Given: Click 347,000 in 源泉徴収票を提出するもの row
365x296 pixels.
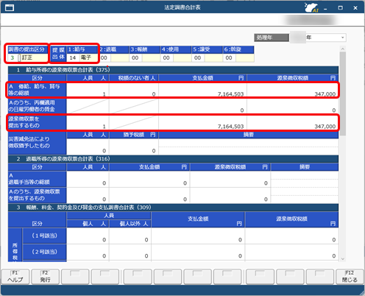Looking at the screenshot, I should coord(292,122).
